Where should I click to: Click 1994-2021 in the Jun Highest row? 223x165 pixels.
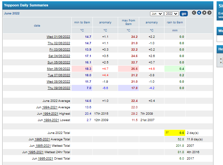point(50,114)
